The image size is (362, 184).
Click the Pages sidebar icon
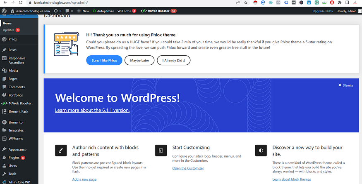point(4,79)
